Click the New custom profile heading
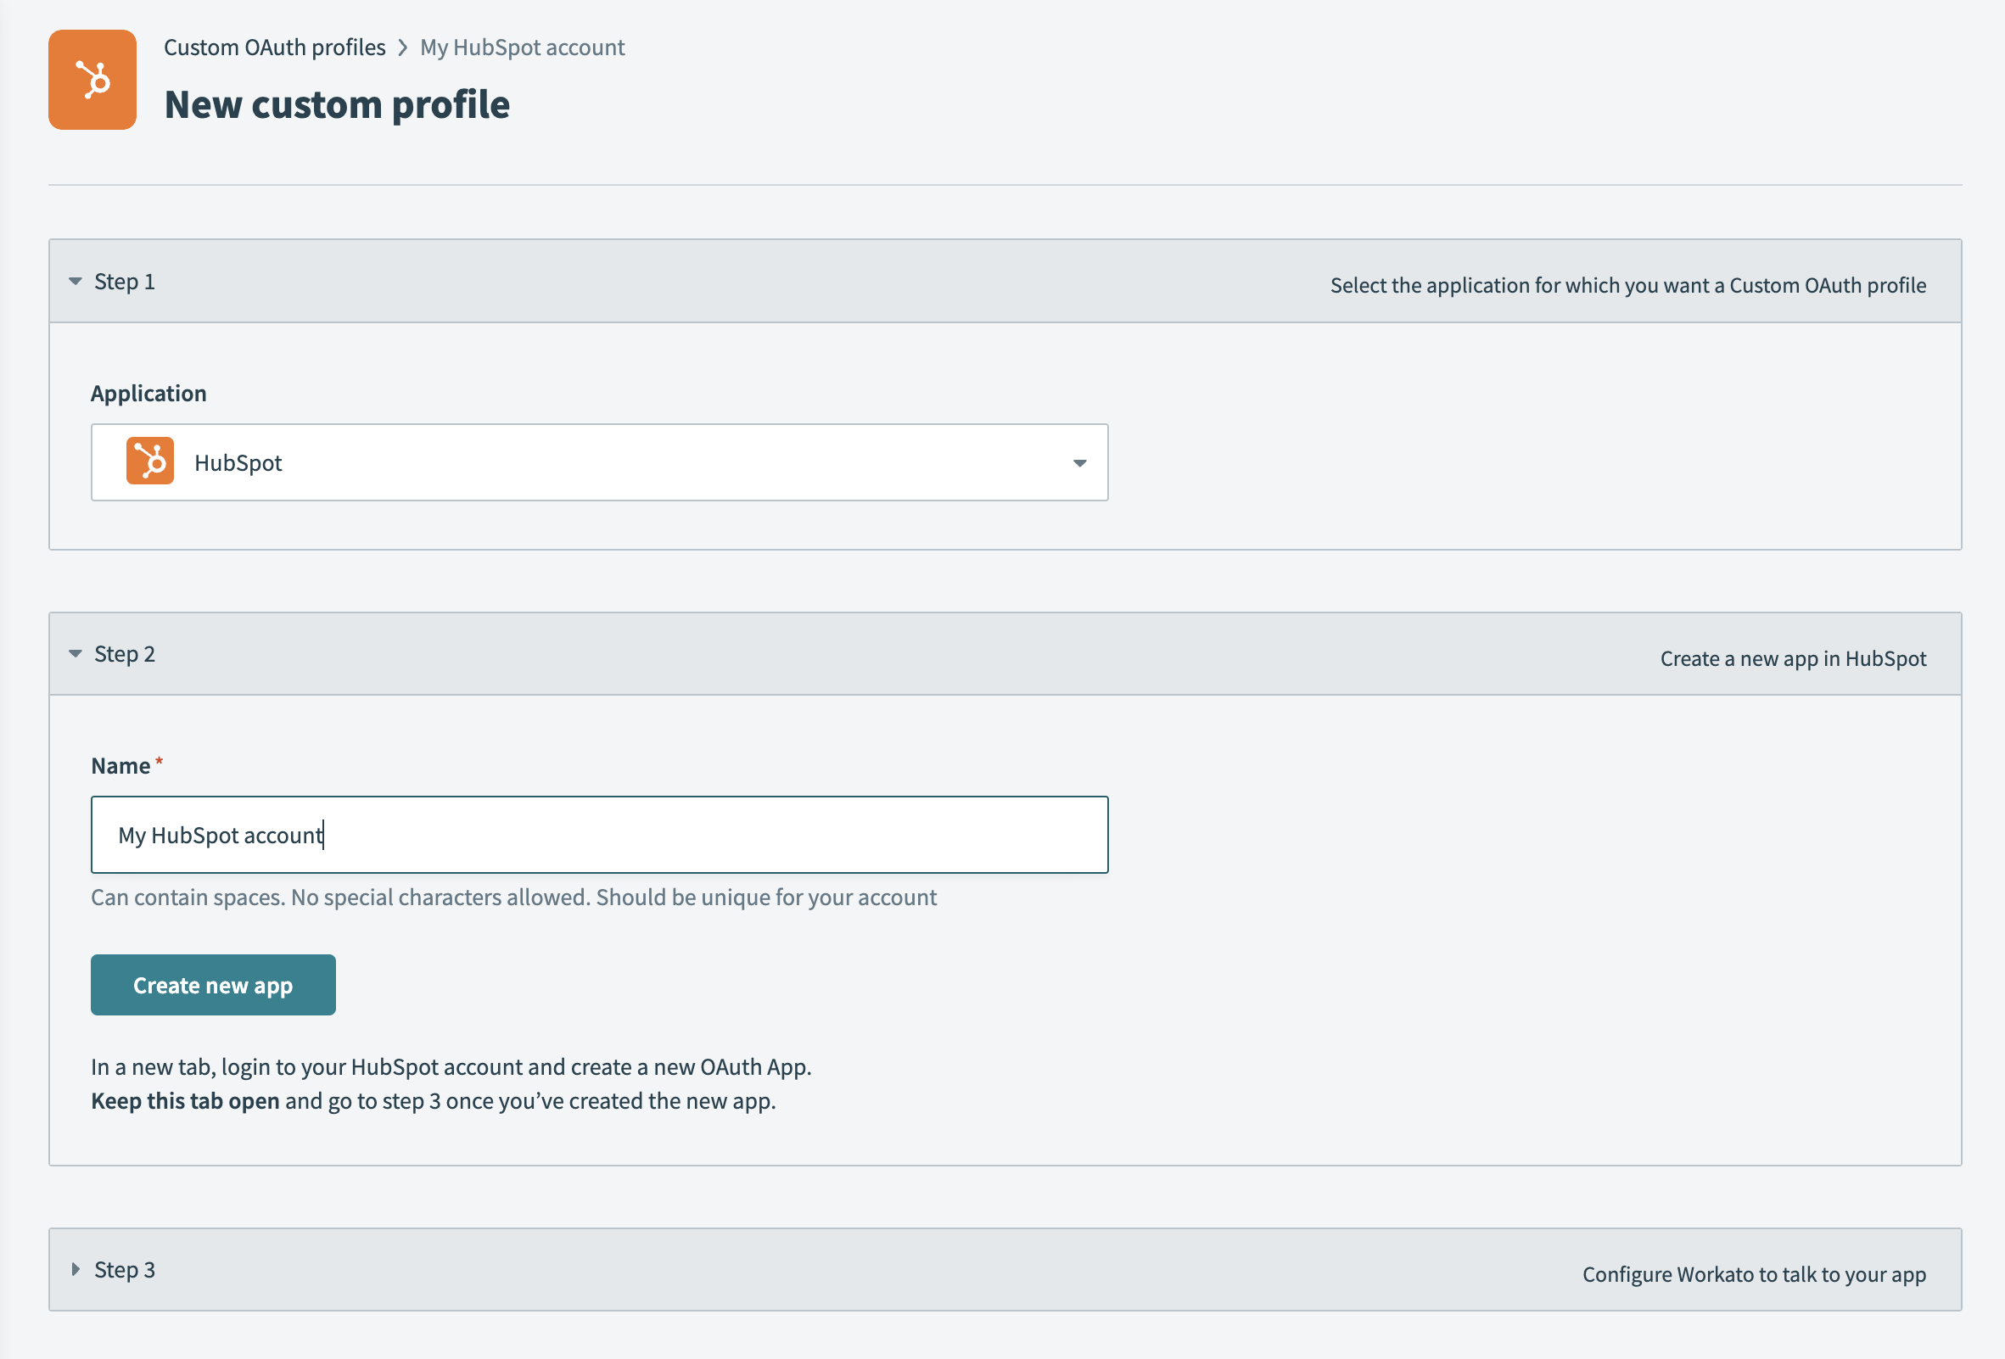 tap(337, 104)
